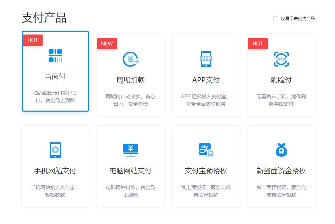Image resolution: width=335 pixels, height=224 pixels.
Task: Click the 支付宝预授权 Alipay badge icon
Action: click(206, 150)
